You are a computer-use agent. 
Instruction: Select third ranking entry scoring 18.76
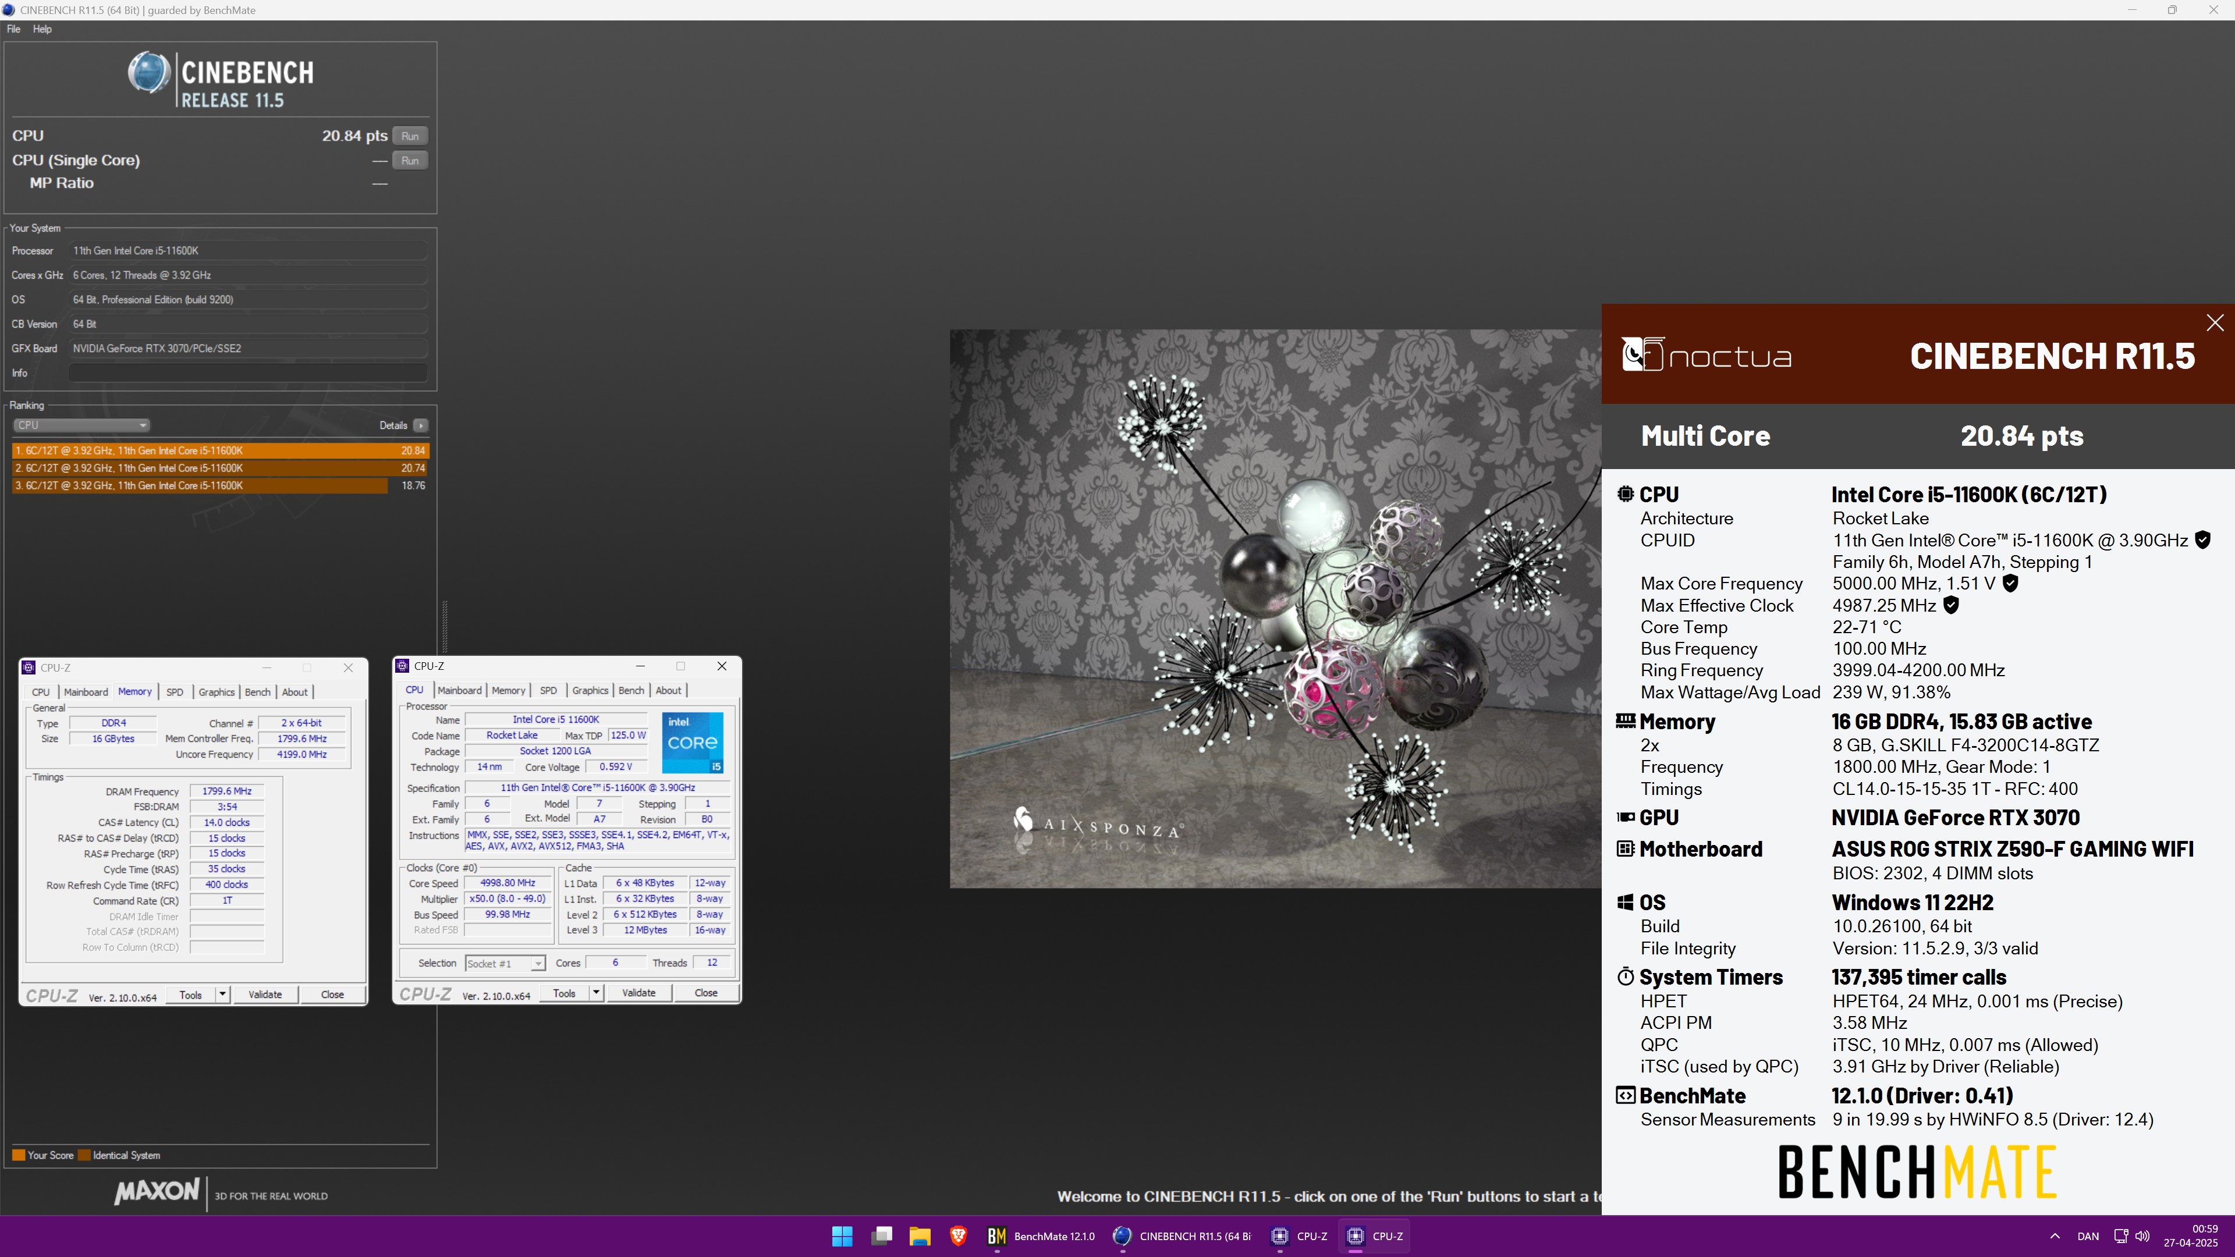pos(221,485)
